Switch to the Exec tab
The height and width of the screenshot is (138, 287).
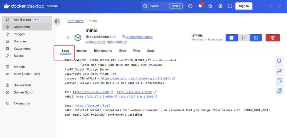point(123,51)
